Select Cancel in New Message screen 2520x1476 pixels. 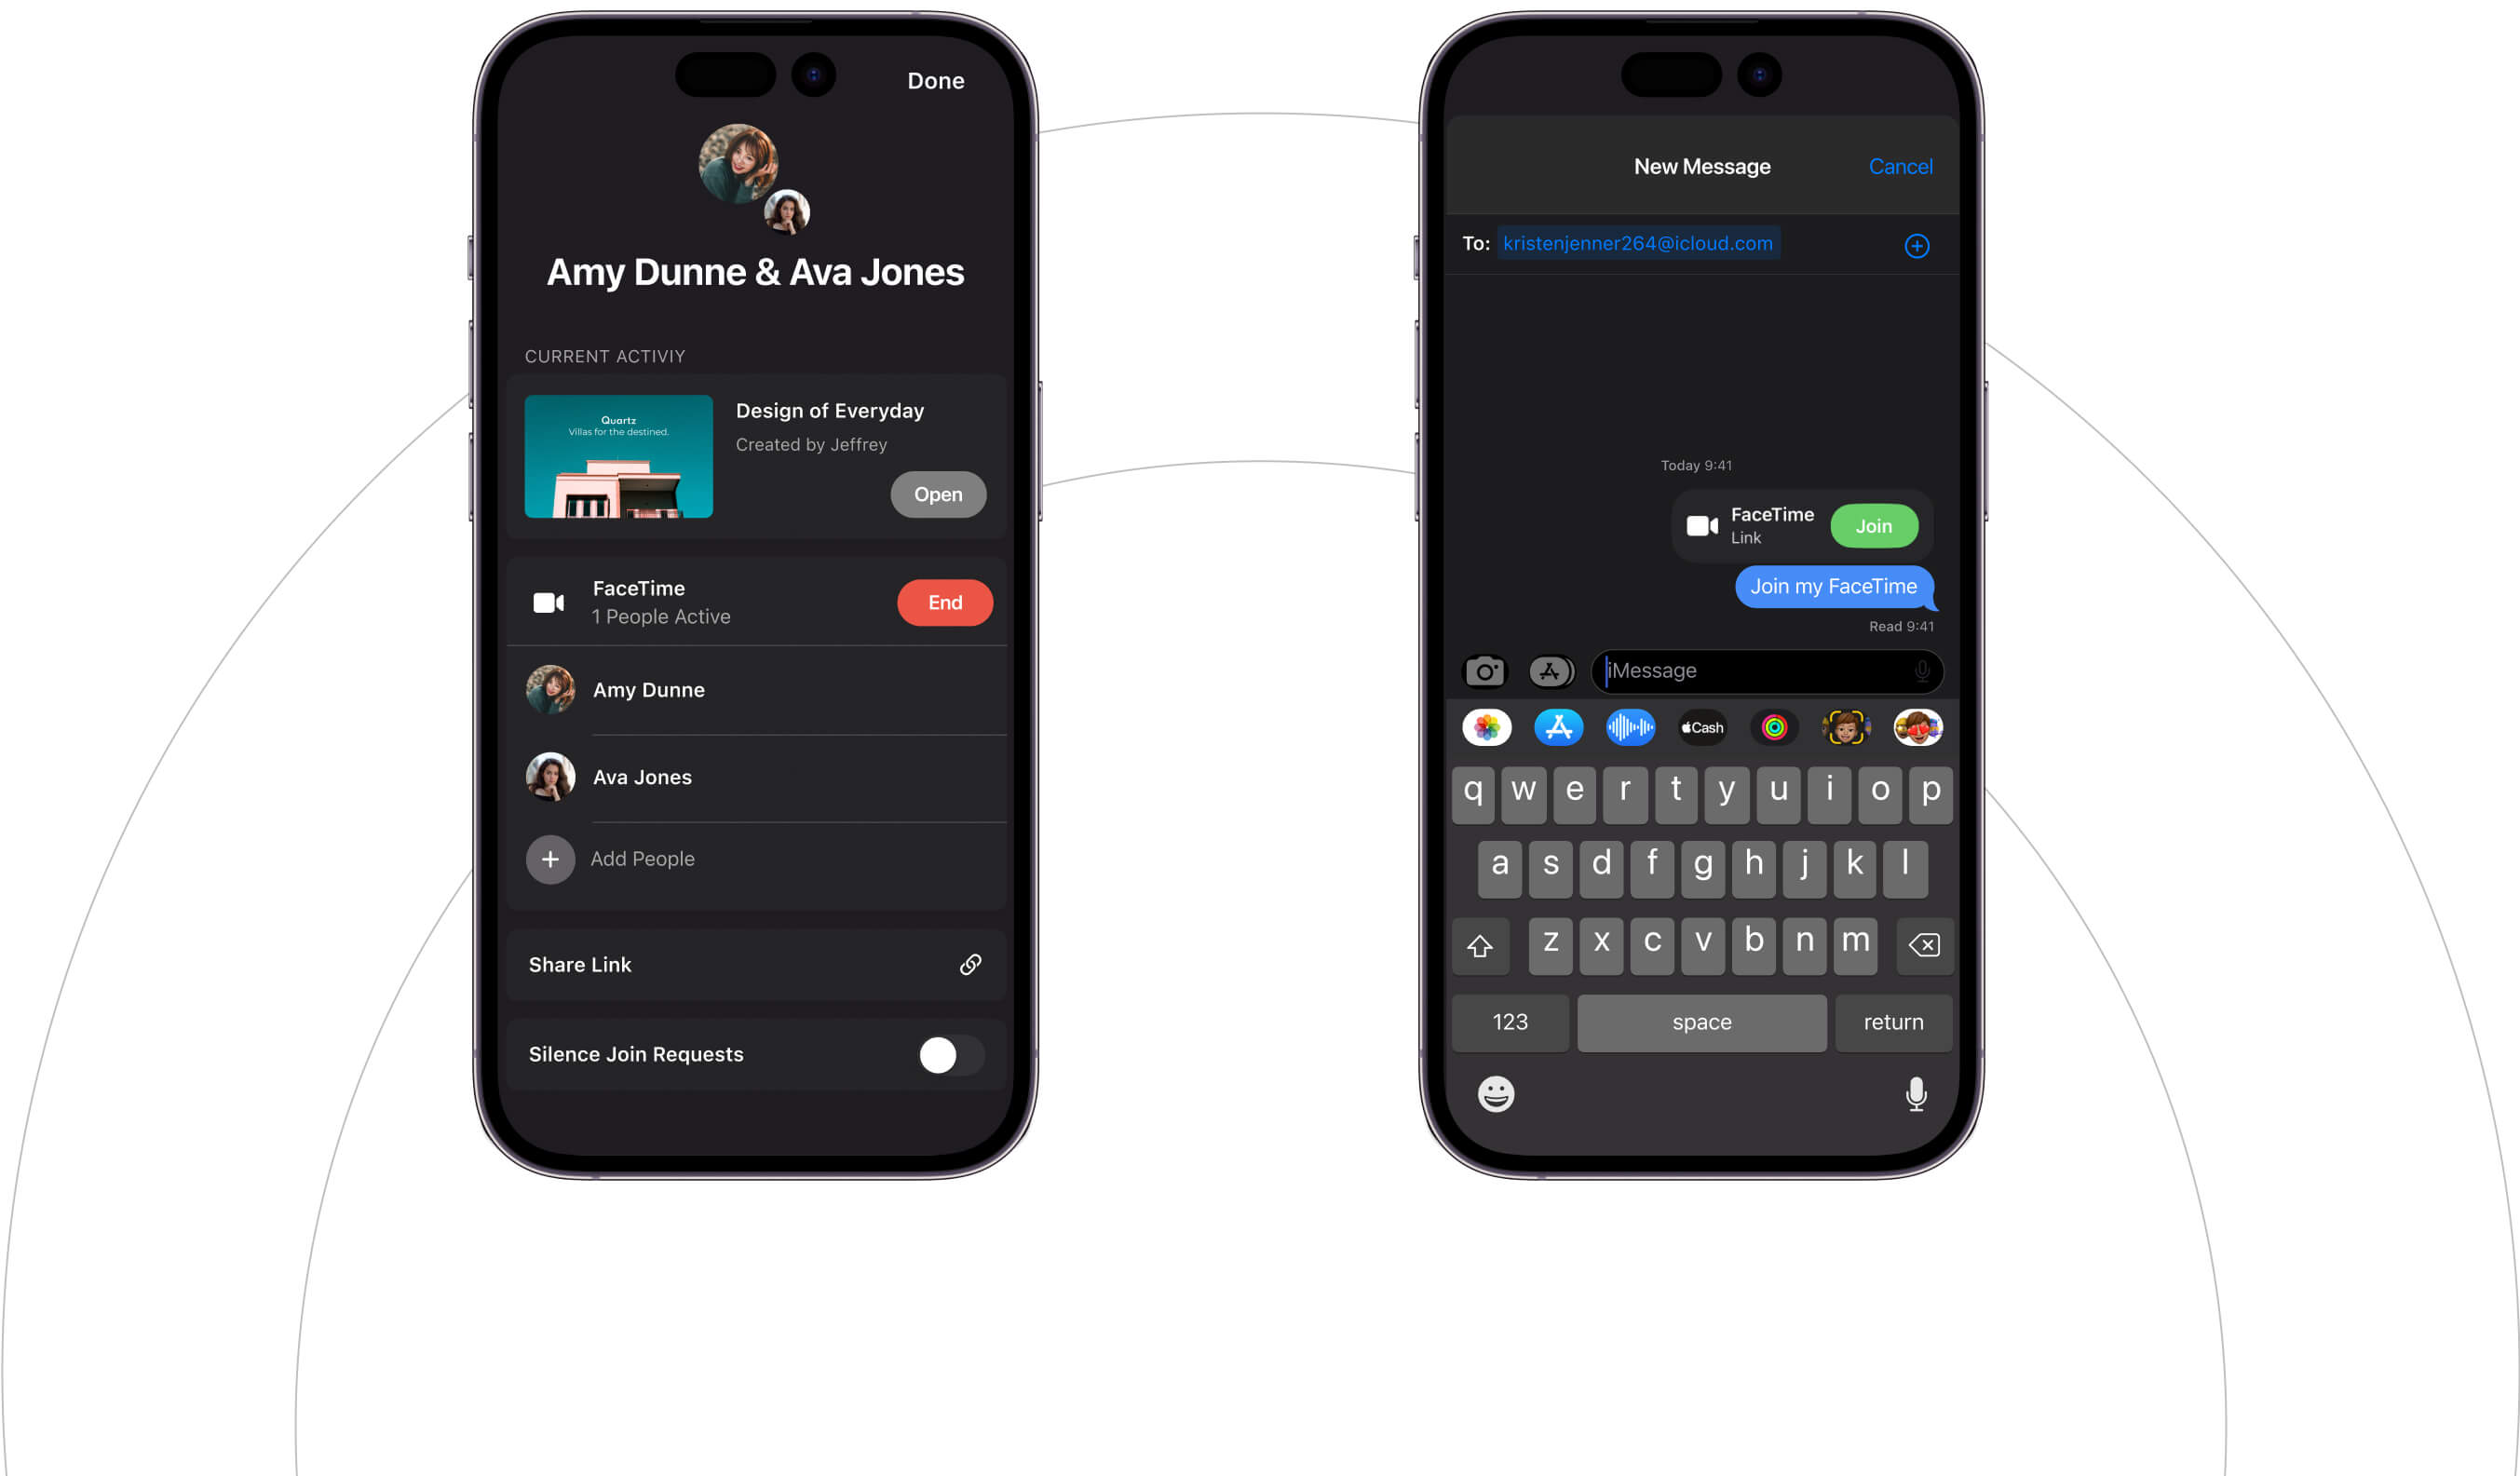[1898, 165]
